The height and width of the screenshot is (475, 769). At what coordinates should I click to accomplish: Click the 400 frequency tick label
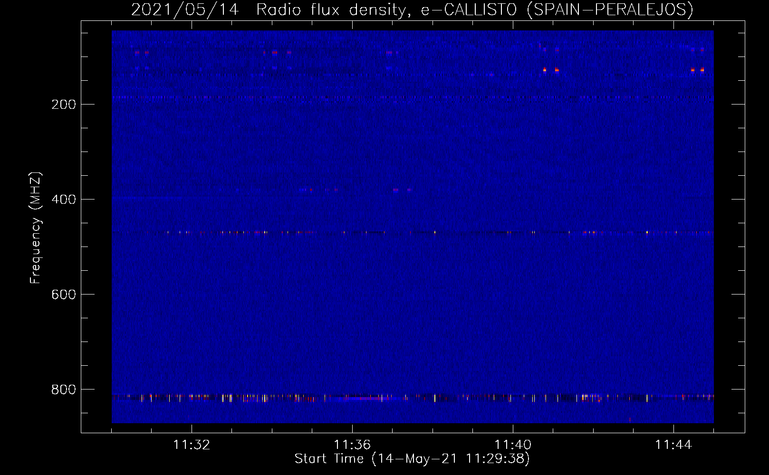pos(64,199)
